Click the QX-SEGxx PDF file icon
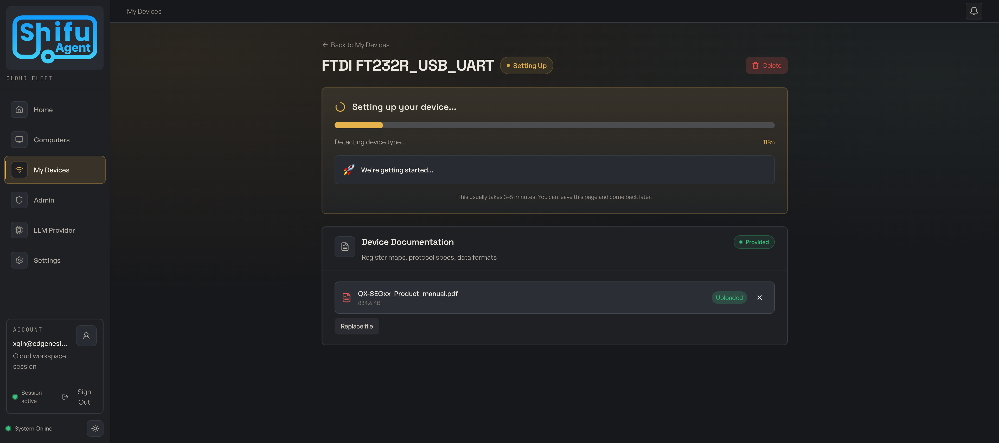The image size is (999, 443). (x=346, y=297)
